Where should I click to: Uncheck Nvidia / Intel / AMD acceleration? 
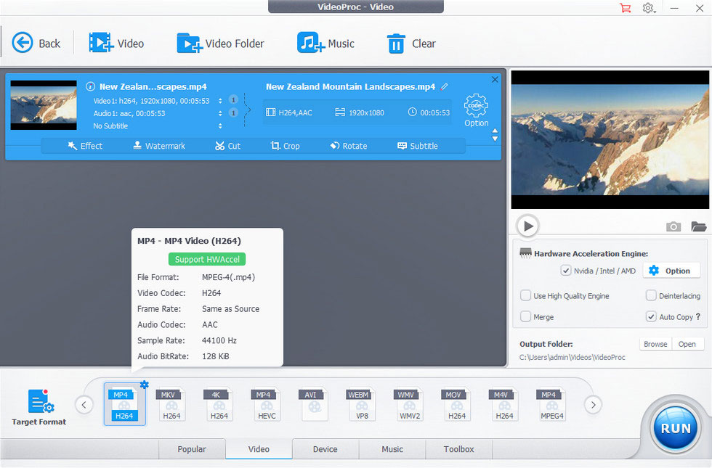point(565,271)
